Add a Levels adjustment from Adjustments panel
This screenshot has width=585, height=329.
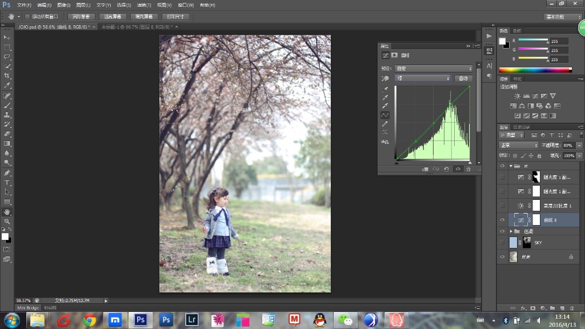coord(526,96)
